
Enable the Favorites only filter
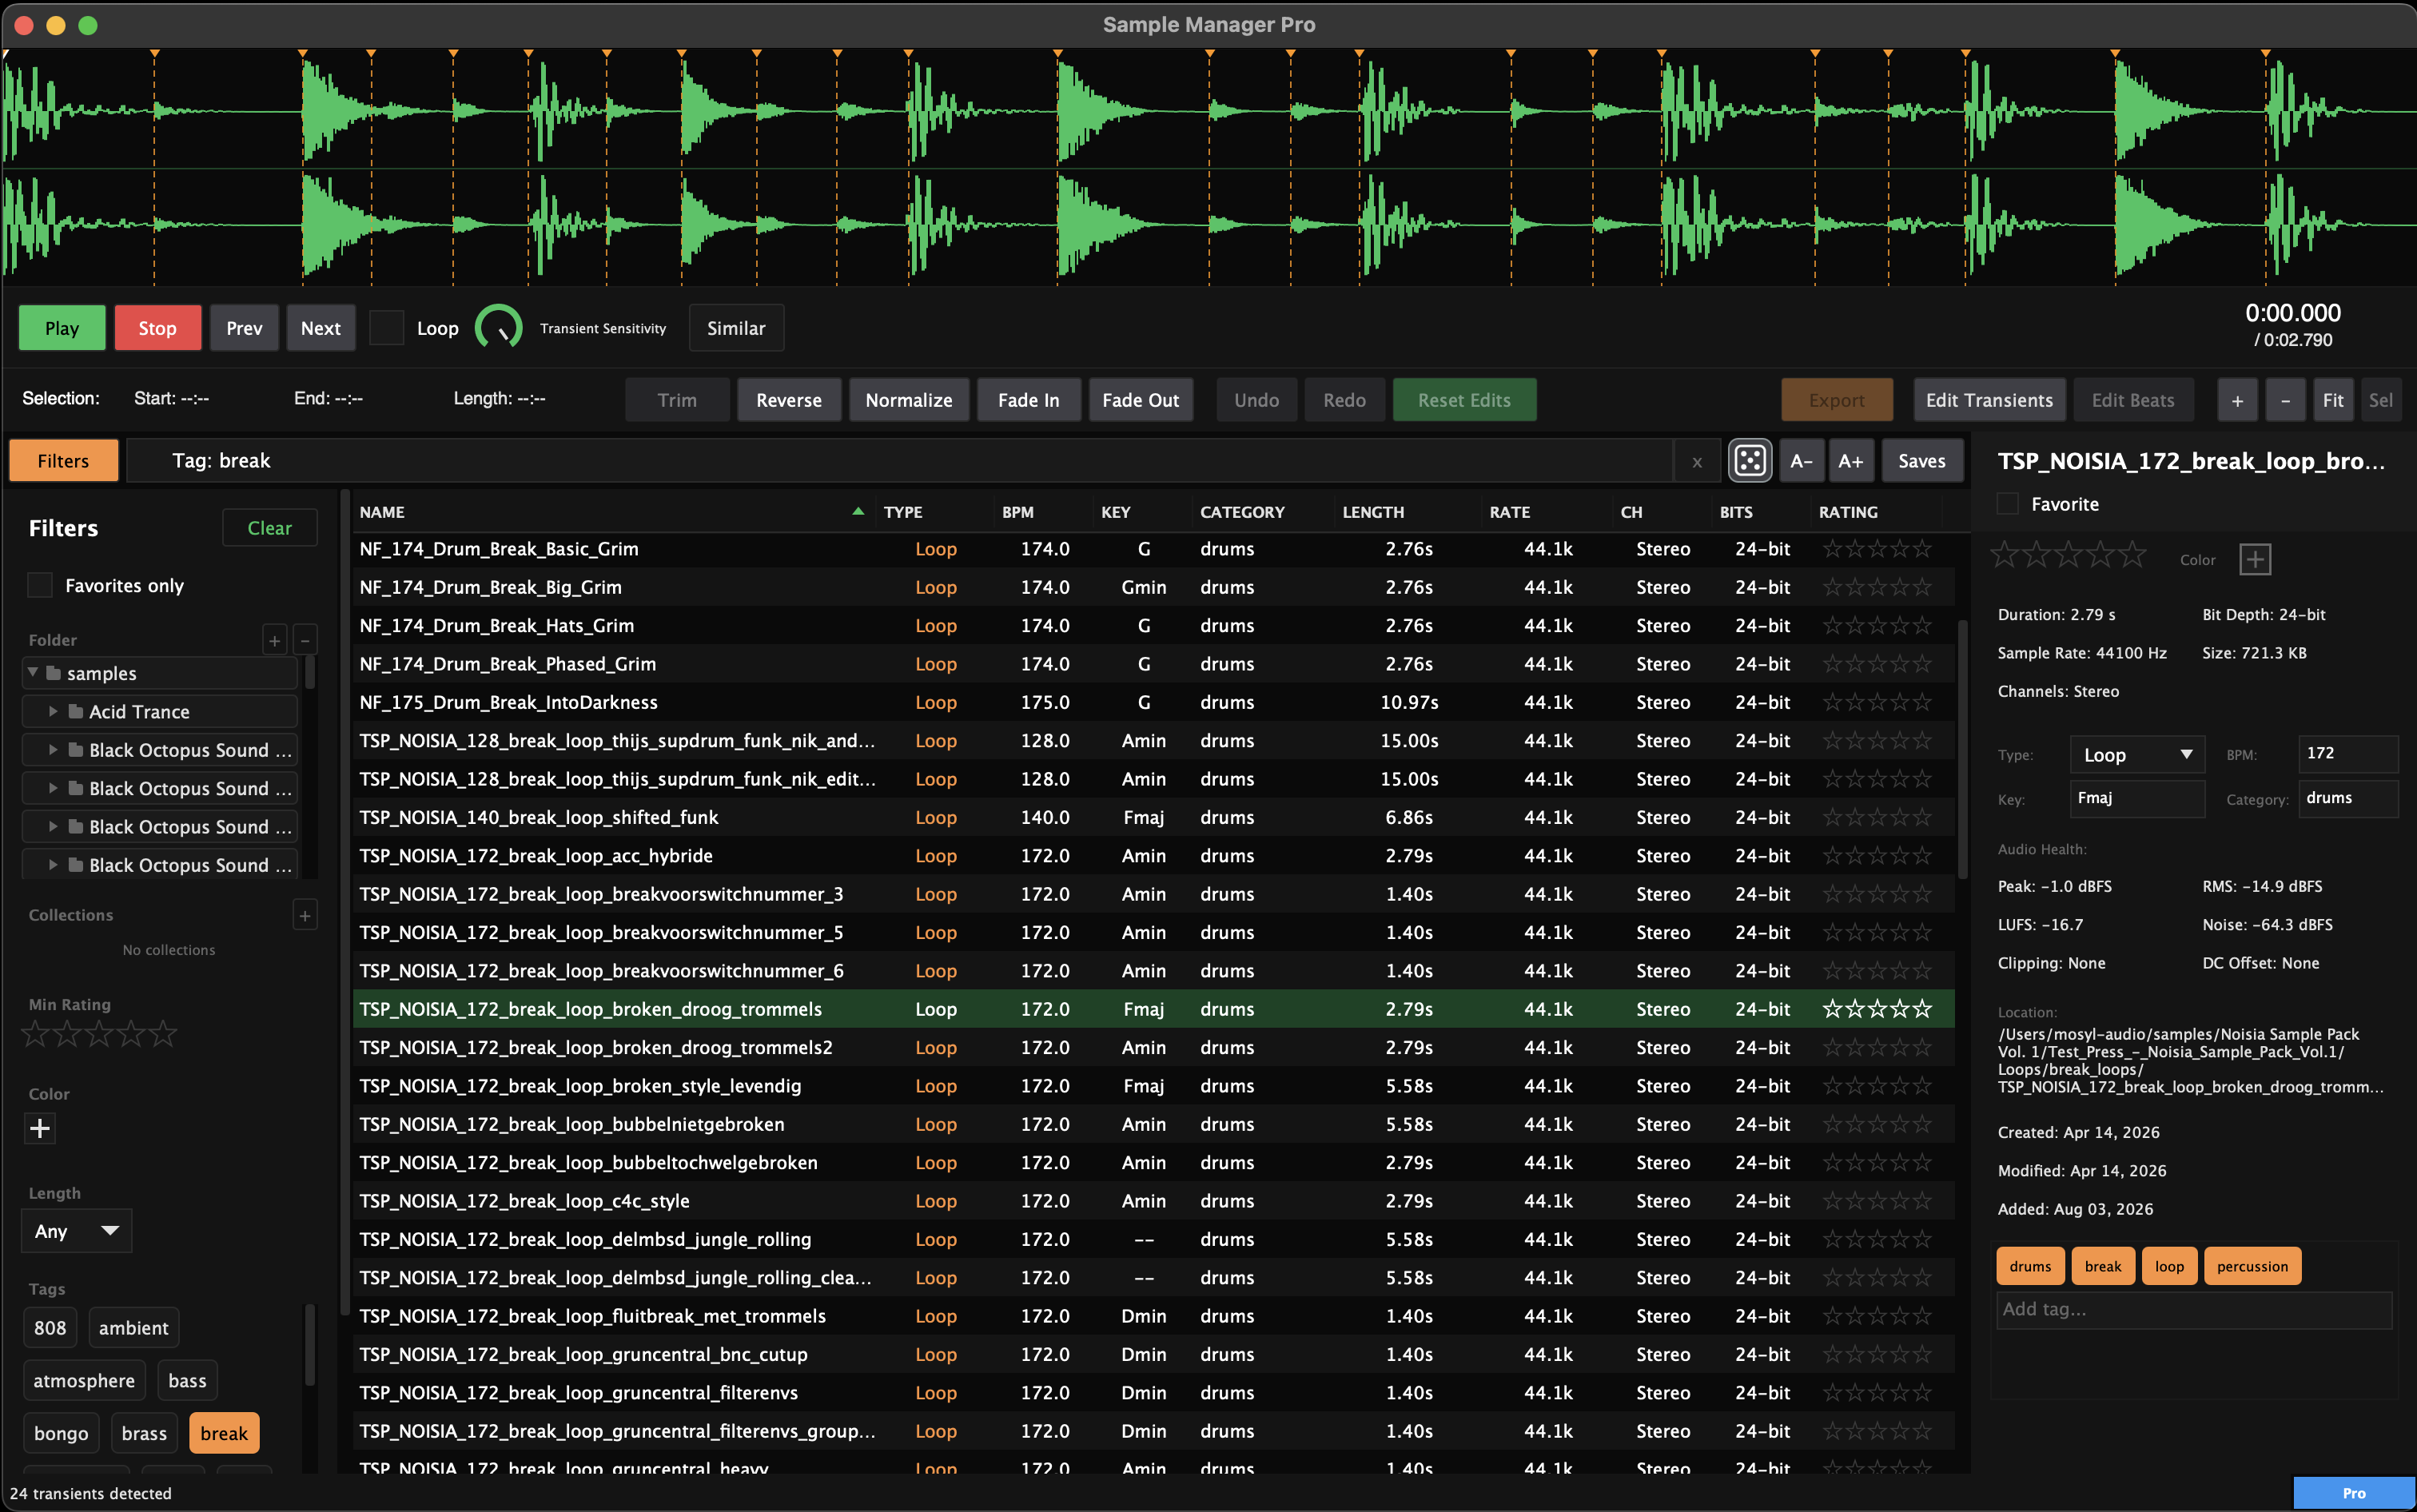(40, 585)
